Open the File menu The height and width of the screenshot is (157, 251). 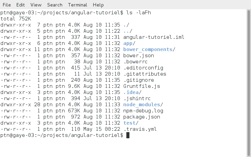click(x=6, y=5)
